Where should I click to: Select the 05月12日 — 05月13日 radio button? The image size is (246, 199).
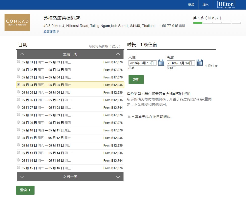coord(18,145)
